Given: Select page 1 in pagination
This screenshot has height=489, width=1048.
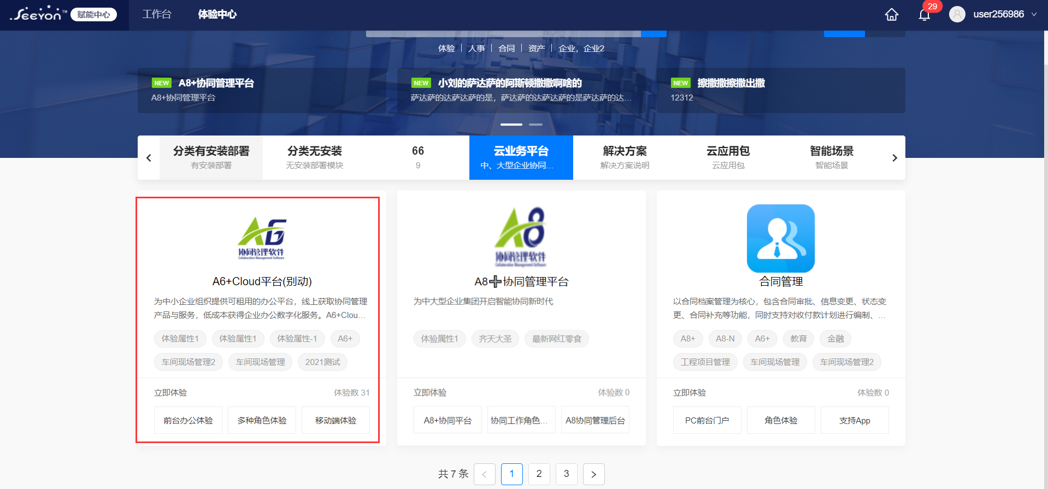Looking at the screenshot, I should coord(512,474).
